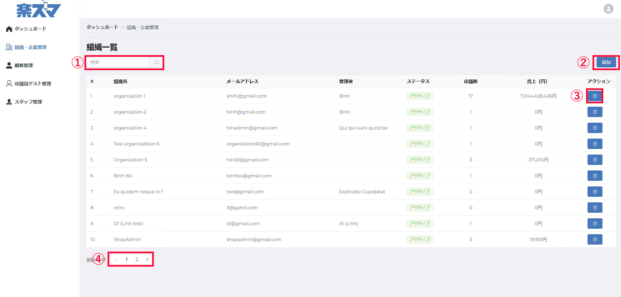
Task: Navigate to 店舗別ゲスト管理 menu item
Action: [33, 84]
